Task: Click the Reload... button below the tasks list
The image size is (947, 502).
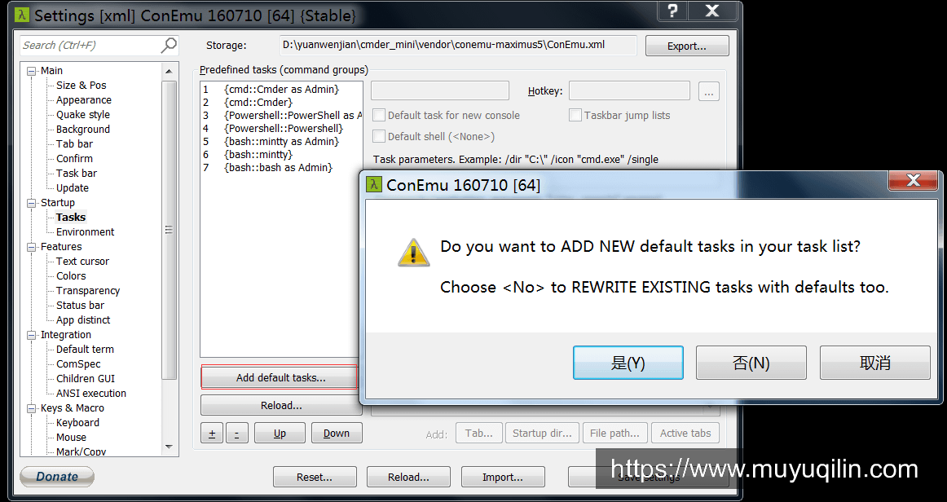Action: (x=281, y=405)
